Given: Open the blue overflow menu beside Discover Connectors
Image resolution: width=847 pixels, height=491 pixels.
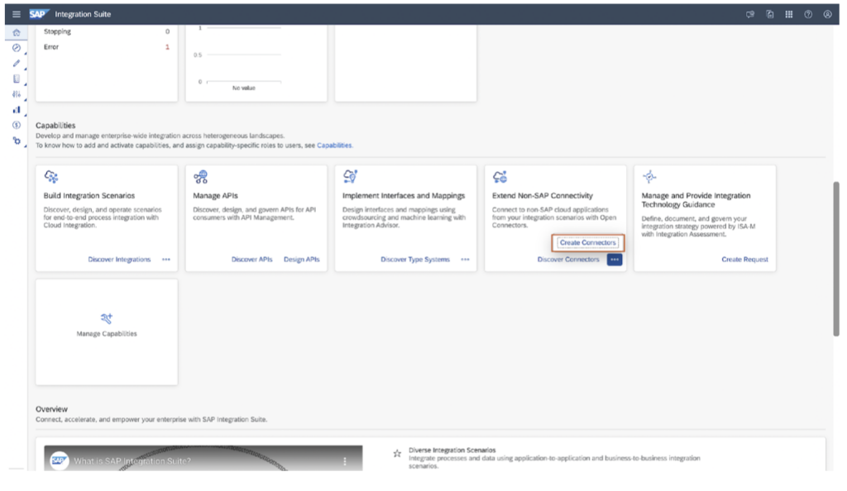Looking at the screenshot, I should (614, 260).
